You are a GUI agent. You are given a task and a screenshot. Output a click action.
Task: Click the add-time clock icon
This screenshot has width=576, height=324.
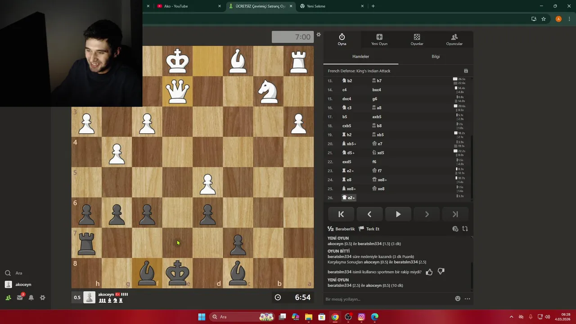455,229
